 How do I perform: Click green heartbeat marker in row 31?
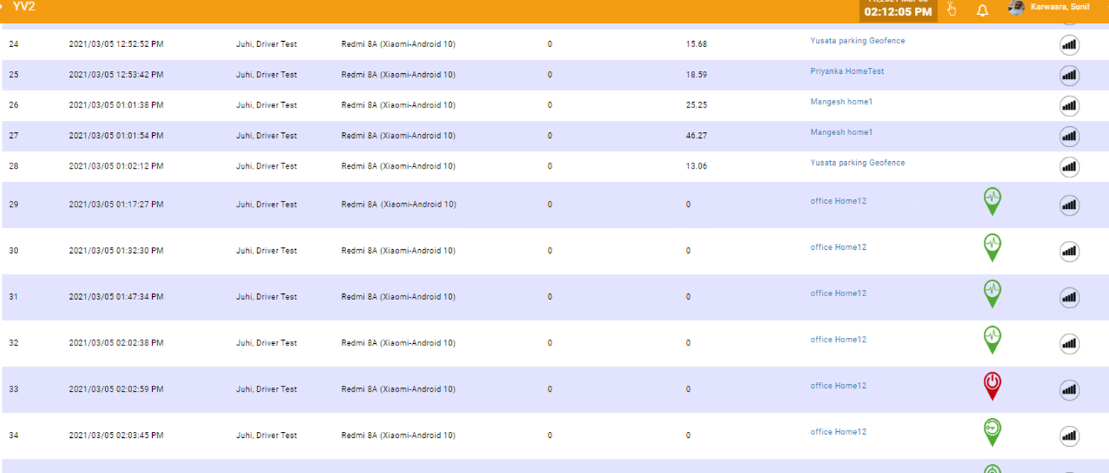tap(992, 294)
